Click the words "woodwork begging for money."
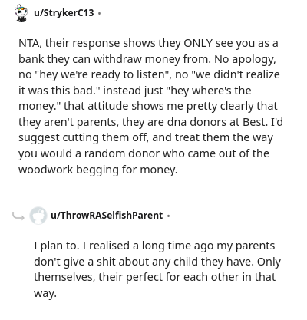Viewport: 307px width, 320px height. point(97,170)
